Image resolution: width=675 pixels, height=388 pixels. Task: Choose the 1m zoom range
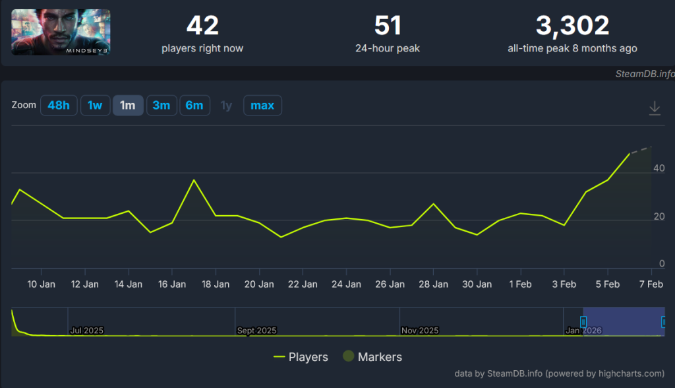(x=128, y=106)
